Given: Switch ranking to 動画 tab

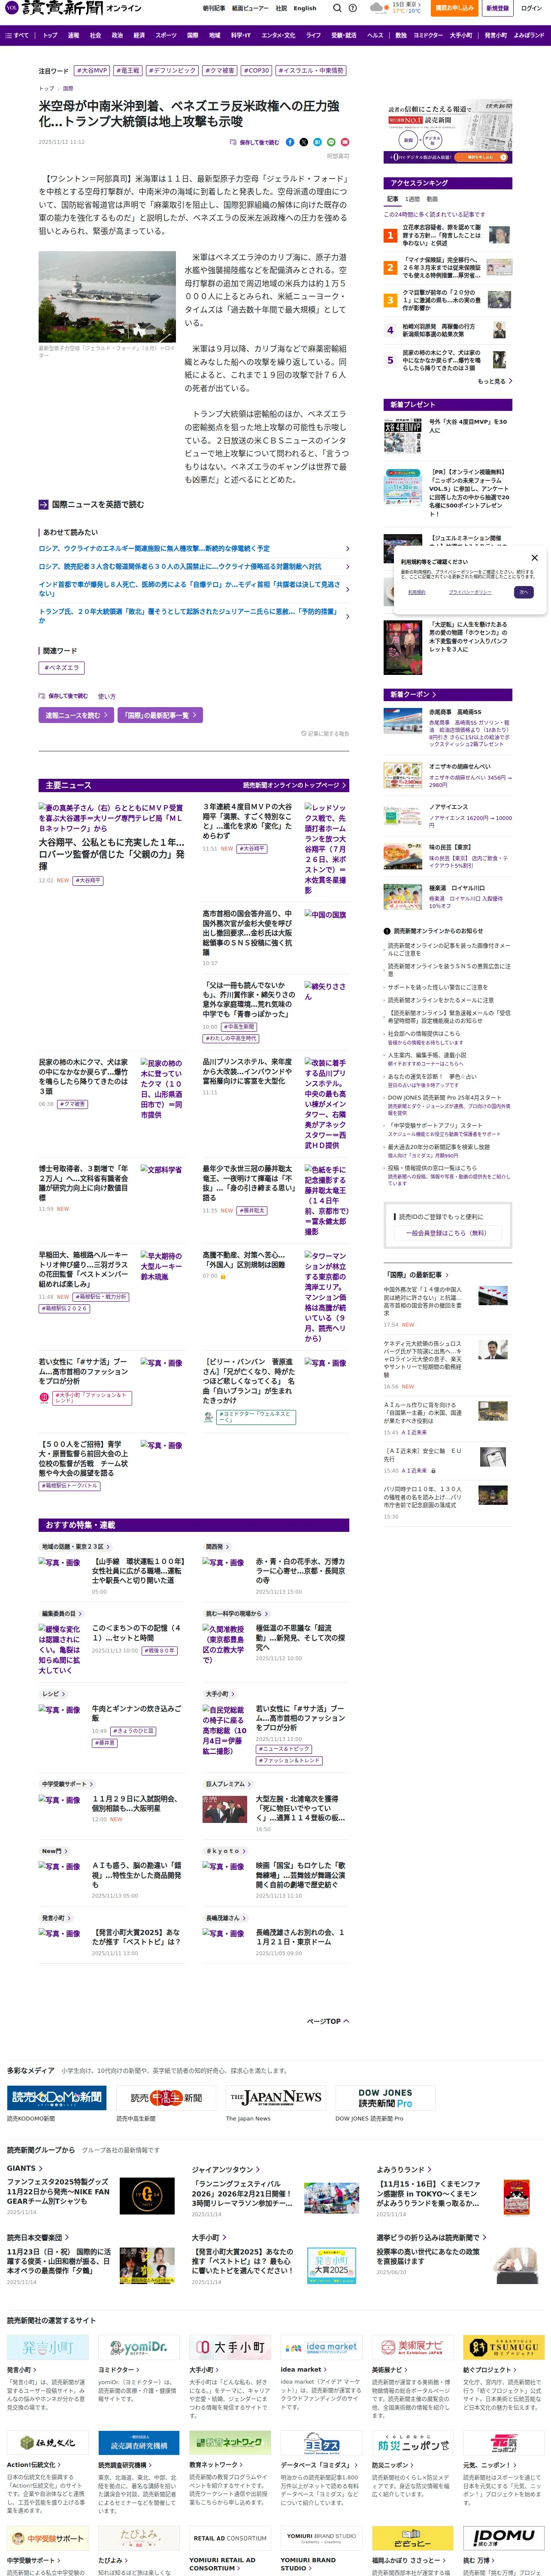Looking at the screenshot, I should (x=432, y=199).
